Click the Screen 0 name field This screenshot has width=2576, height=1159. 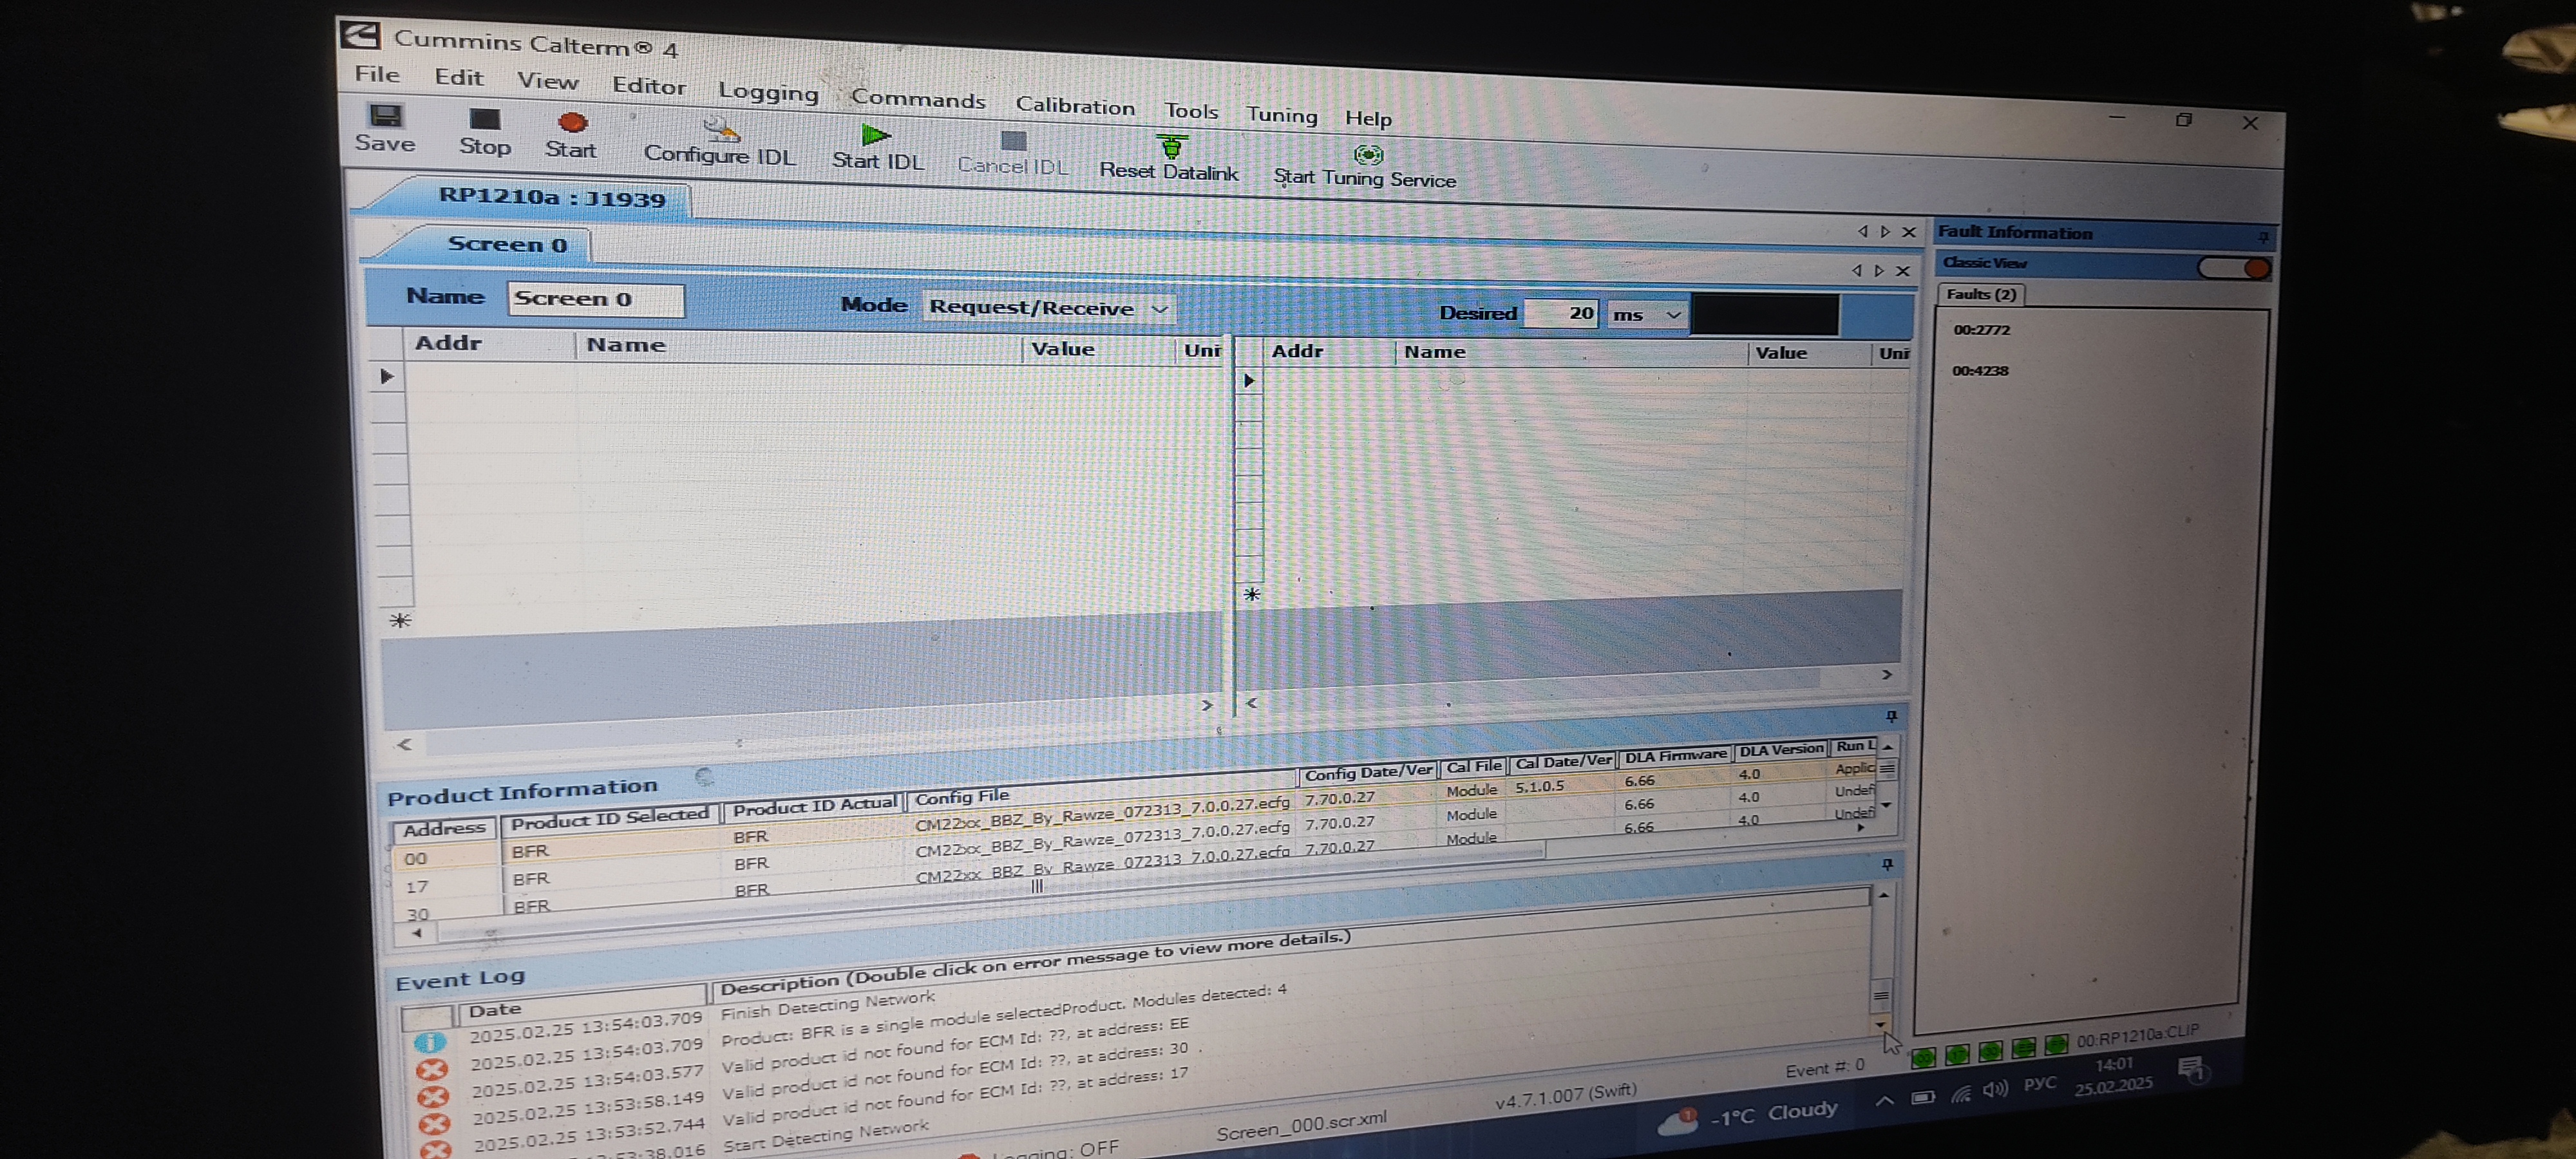595,299
